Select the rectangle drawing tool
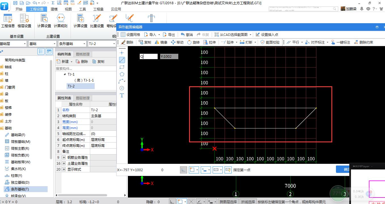Screen dimensions: 385x204 tap(122, 67)
